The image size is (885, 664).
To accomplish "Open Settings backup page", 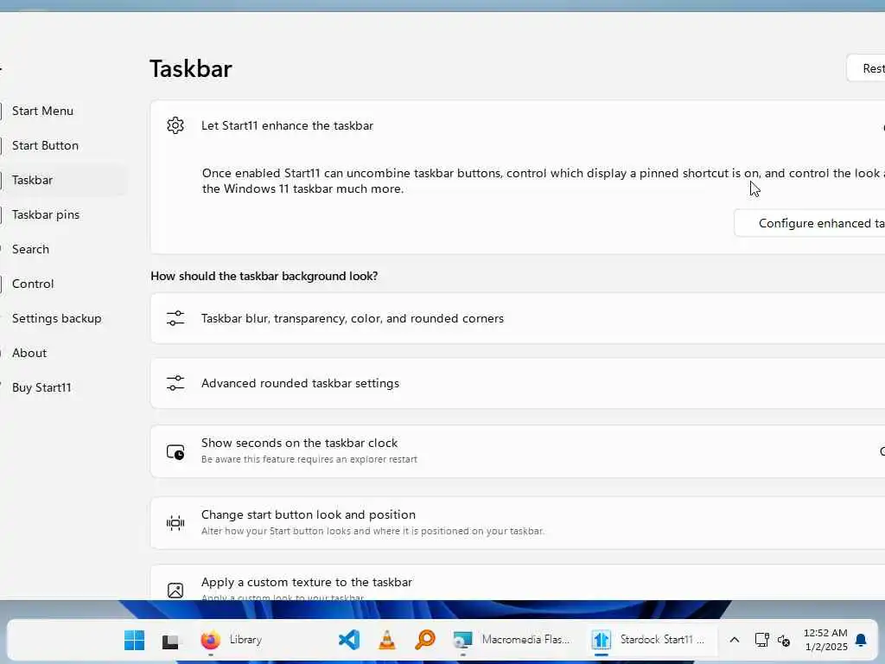I will point(56,318).
